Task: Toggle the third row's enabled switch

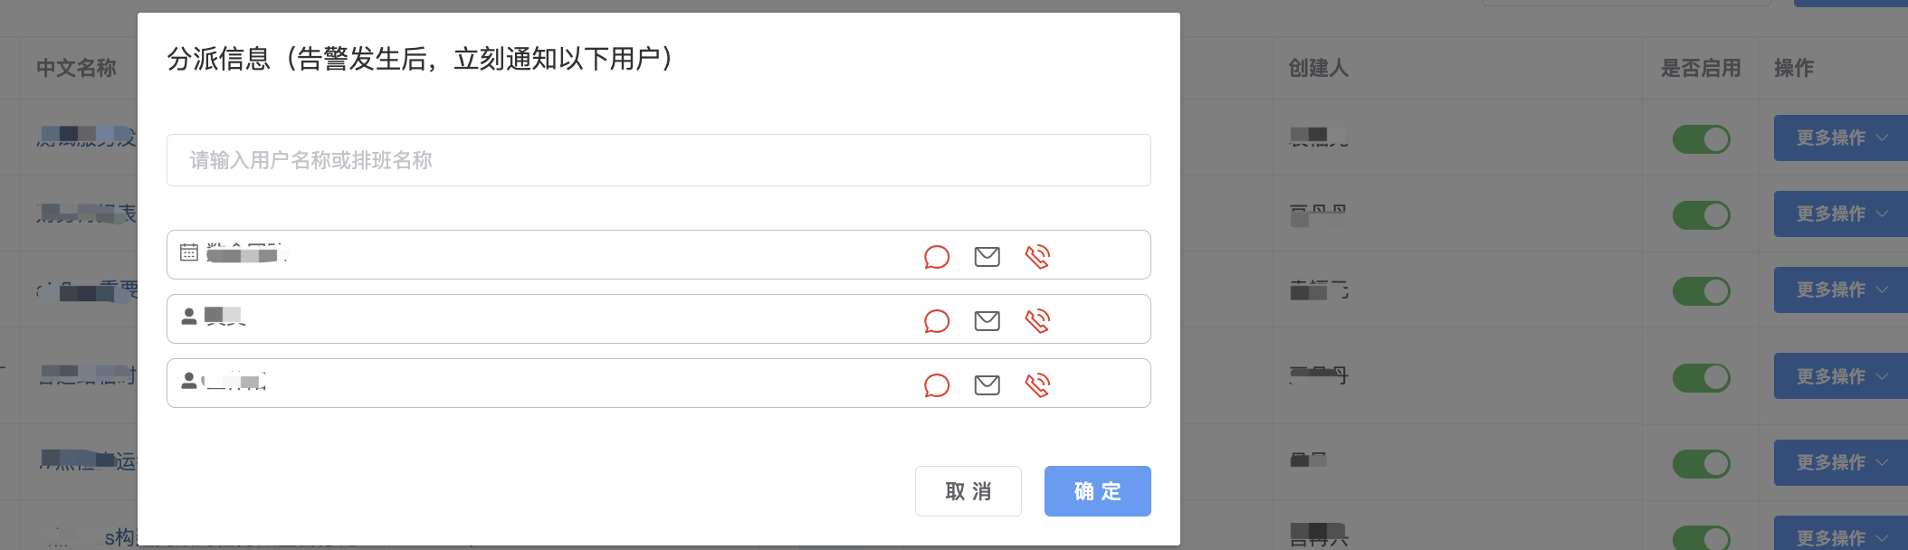Action: click(x=1701, y=290)
